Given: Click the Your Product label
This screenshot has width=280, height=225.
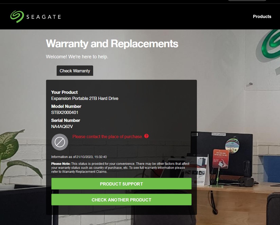Looking at the screenshot, I should click(x=65, y=92).
